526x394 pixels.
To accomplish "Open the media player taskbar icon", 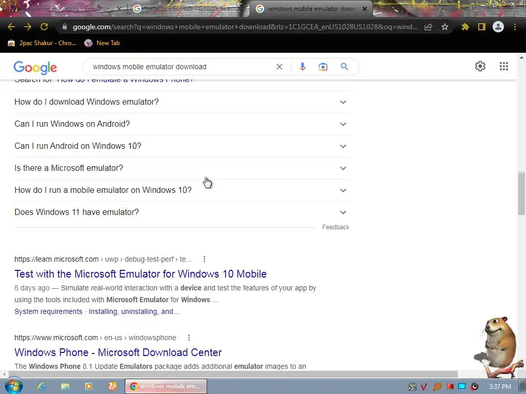I will [x=89, y=386].
